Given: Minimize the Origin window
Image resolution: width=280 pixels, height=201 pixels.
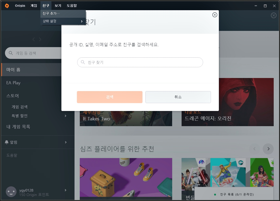Looking at the screenshot, I should click(256, 6).
